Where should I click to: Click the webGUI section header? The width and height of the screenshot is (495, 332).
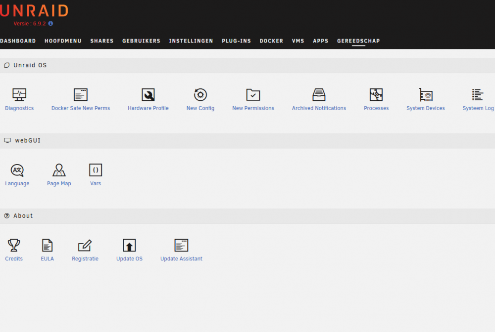(x=247, y=140)
